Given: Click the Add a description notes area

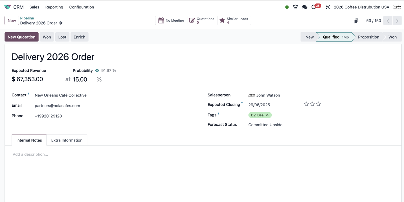Looking at the screenshot, I should coord(30,154).
